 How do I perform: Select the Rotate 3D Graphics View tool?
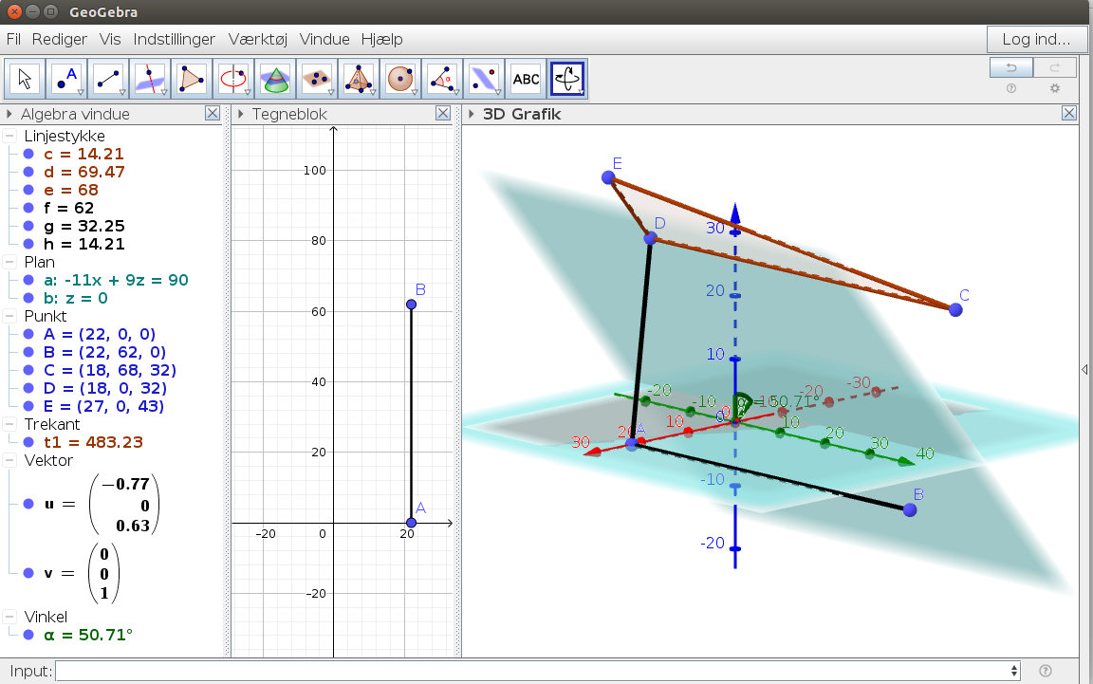(x=567, y=79)
